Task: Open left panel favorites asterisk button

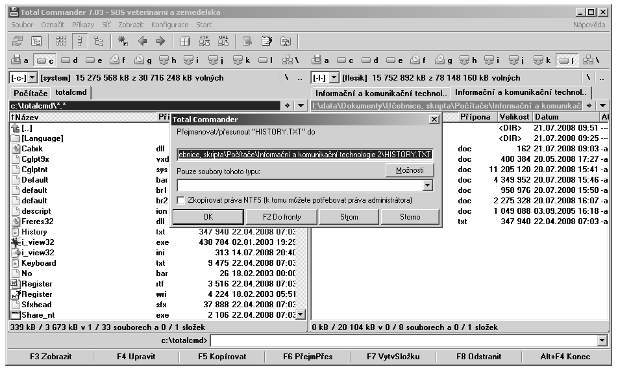Action: point(288,106)
